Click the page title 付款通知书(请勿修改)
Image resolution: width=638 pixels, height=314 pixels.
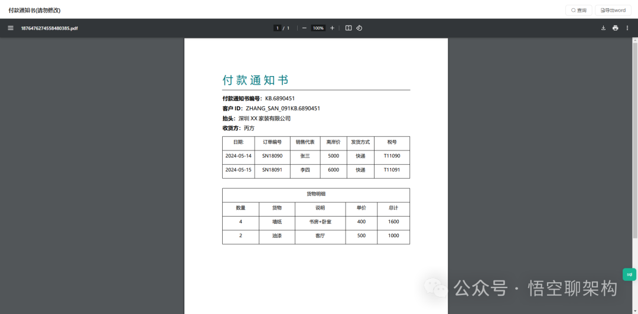pyautogui.click(x=35, y=10)
